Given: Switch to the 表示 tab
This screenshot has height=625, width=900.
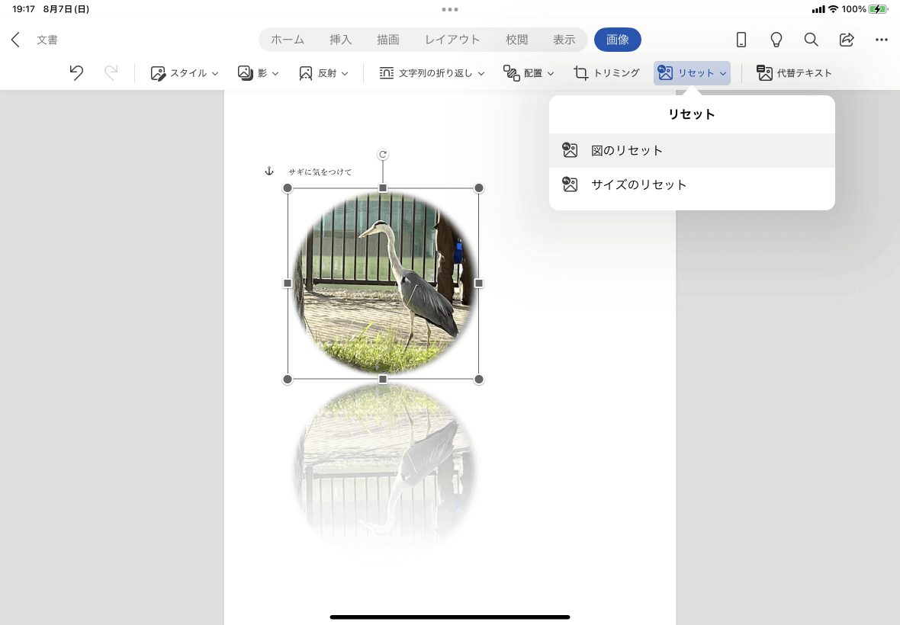Looking at the screenshot, I should coord(564,40).
